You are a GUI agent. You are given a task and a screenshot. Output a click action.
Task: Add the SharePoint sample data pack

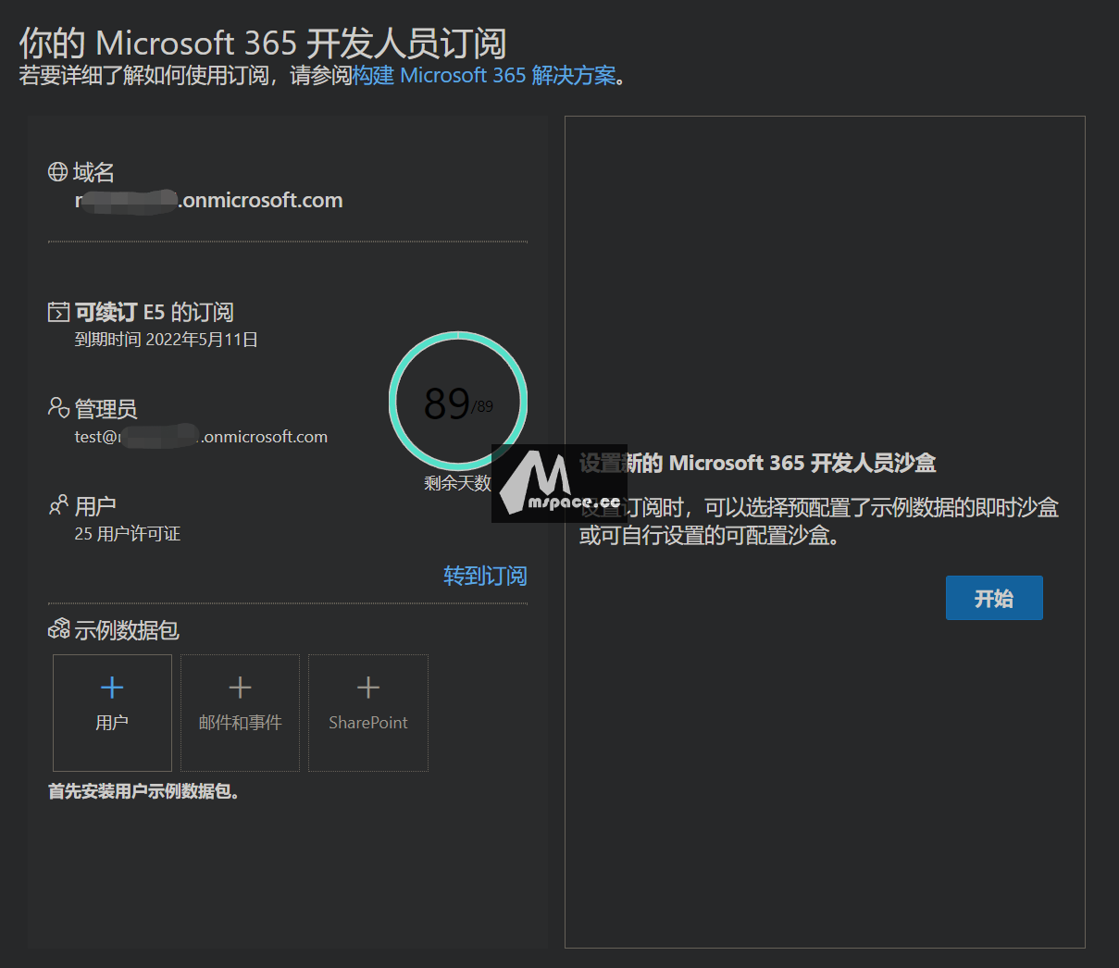368,713
